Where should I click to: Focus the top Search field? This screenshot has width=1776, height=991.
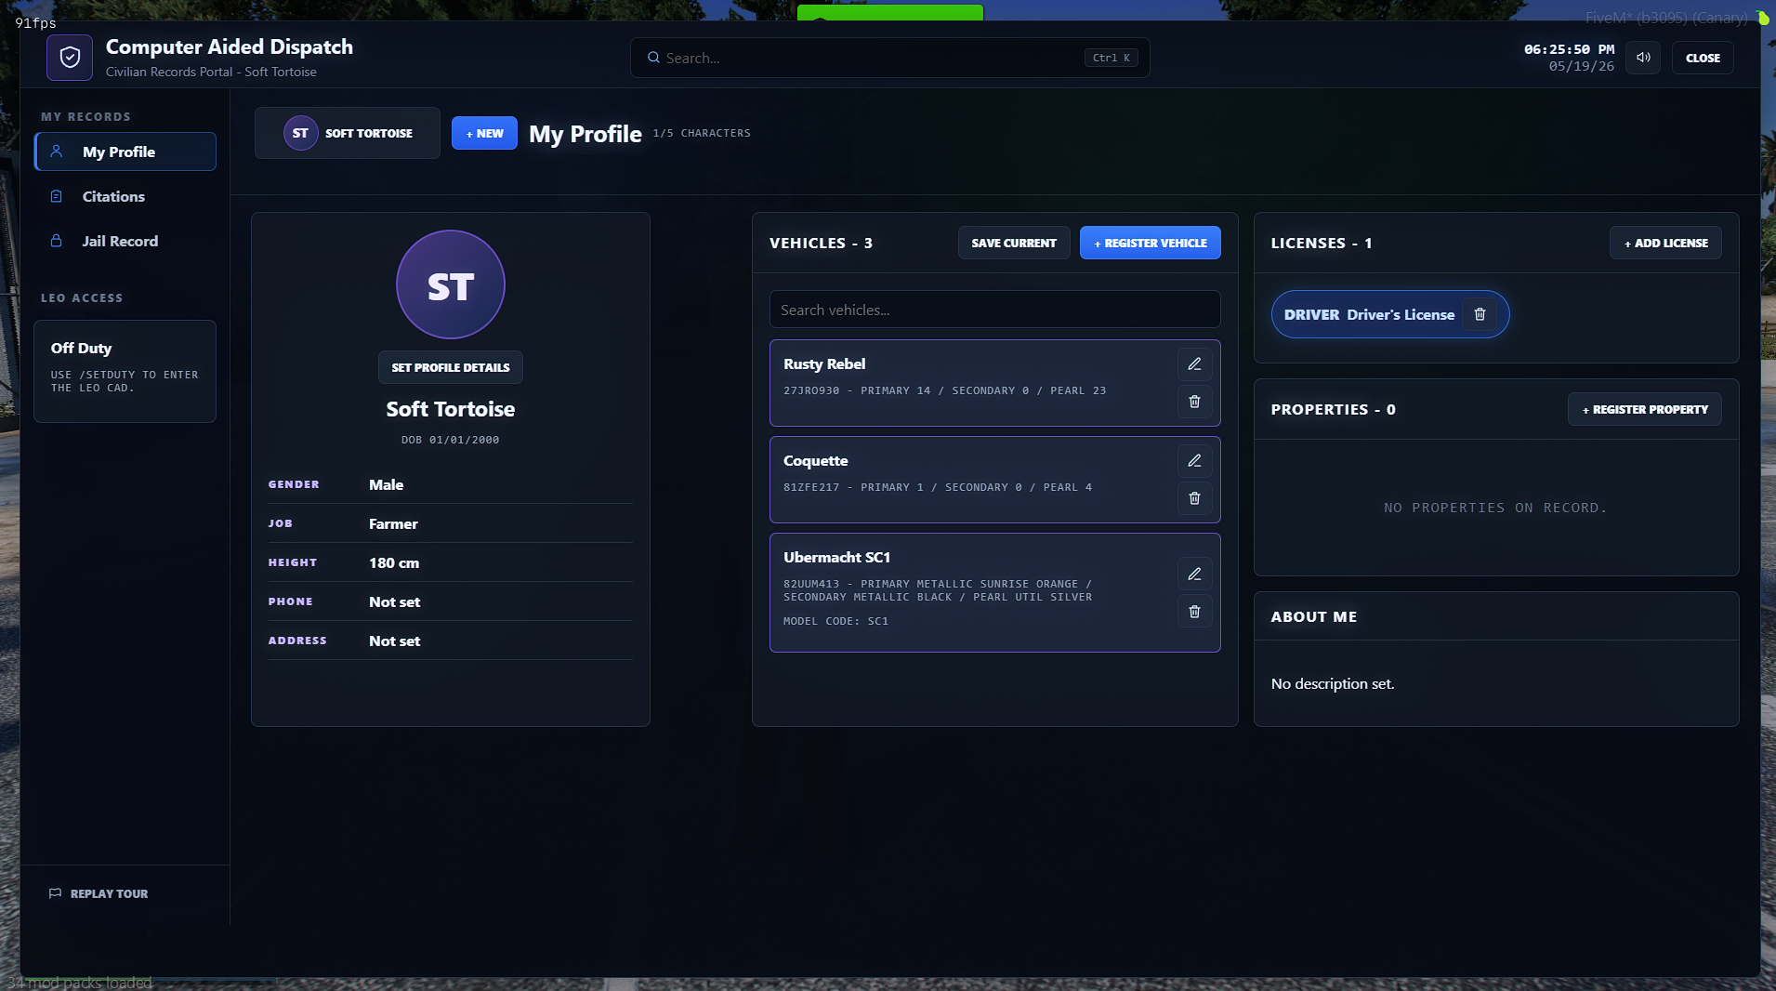click(890, 58)
